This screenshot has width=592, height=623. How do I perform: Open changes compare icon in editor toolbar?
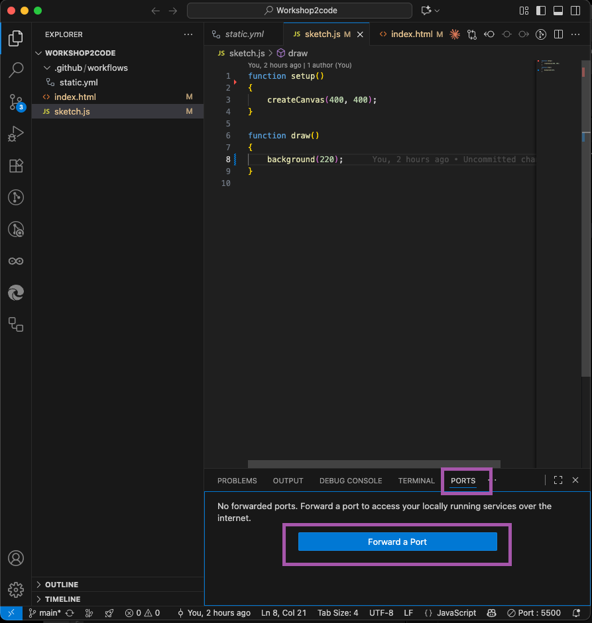pos(472,34)
